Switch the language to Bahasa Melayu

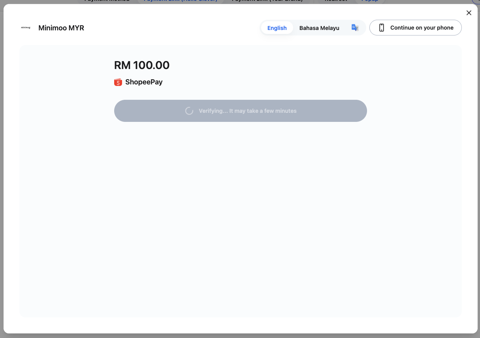point(319,28)
